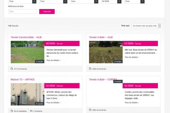This screenshot has width=170, height=113.
Task: Click 'Plus de détails' for the Arthès maison
Action: (53, 103)
